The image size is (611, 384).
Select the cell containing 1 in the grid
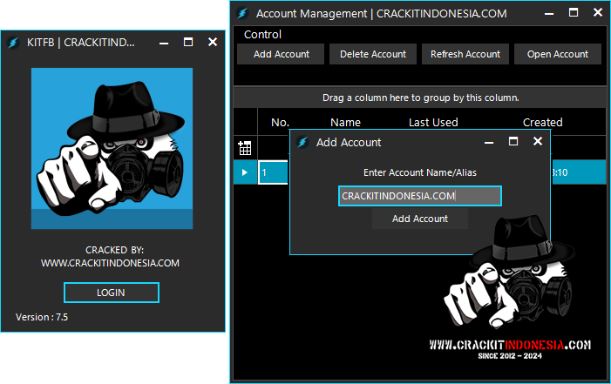pos(273,172)
